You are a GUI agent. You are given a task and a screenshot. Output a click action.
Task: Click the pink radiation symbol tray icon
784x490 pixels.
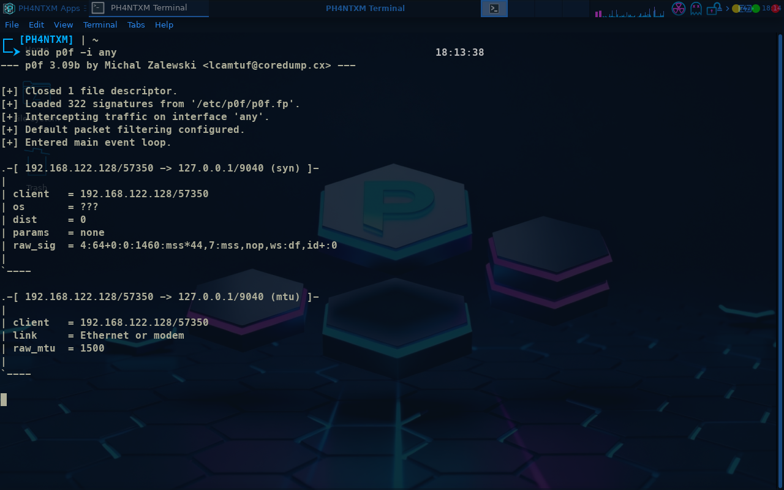click(x=678, y=9)
